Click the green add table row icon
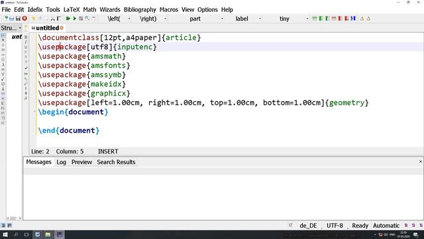 click(x=315, y=19)
